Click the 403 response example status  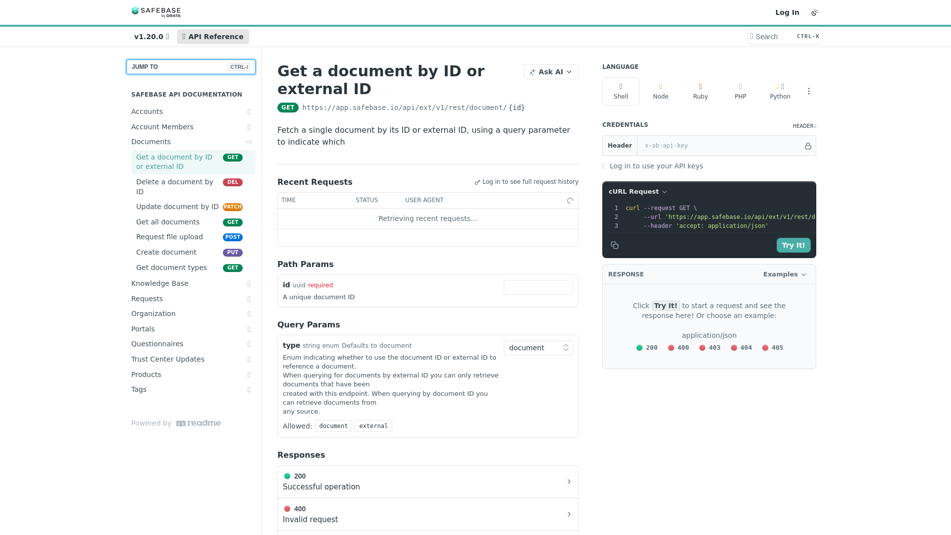coord(710,348)
